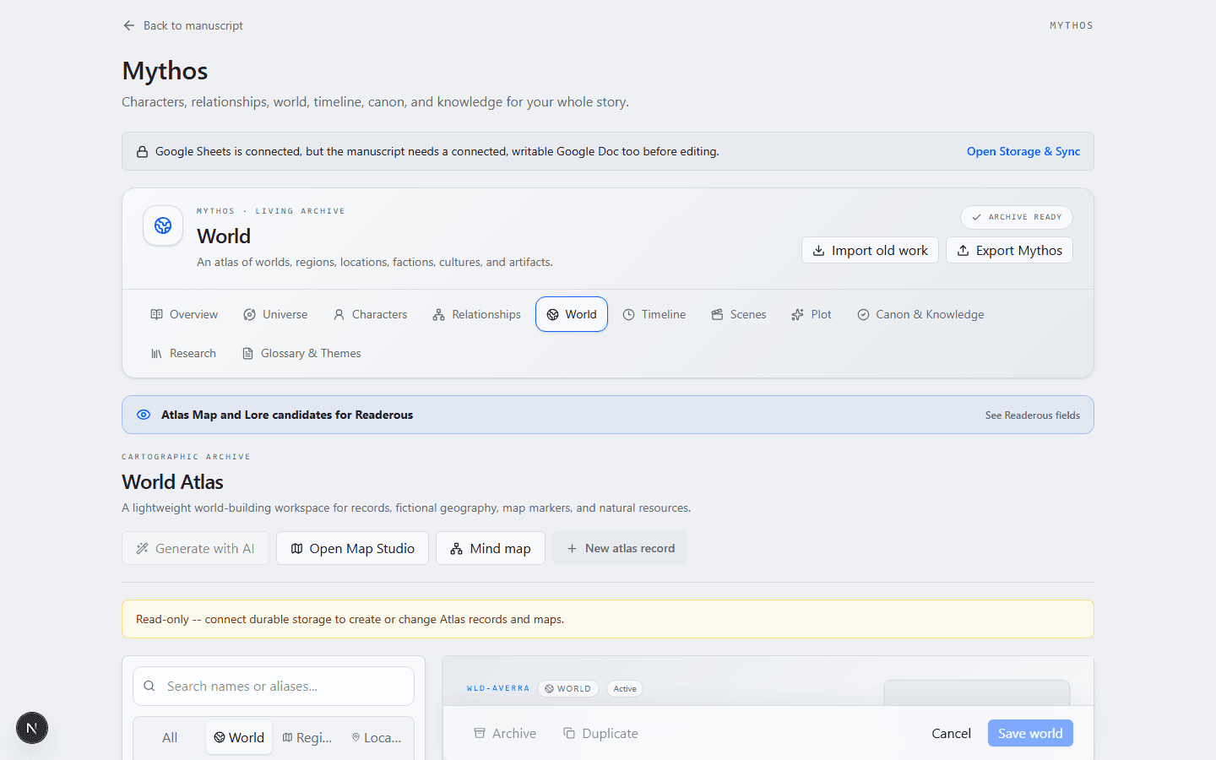Click the MYTHOS label in the top-right corner
Image resolution: width=1216 pixels, height=760 pixels.
tap(1072, 25)
